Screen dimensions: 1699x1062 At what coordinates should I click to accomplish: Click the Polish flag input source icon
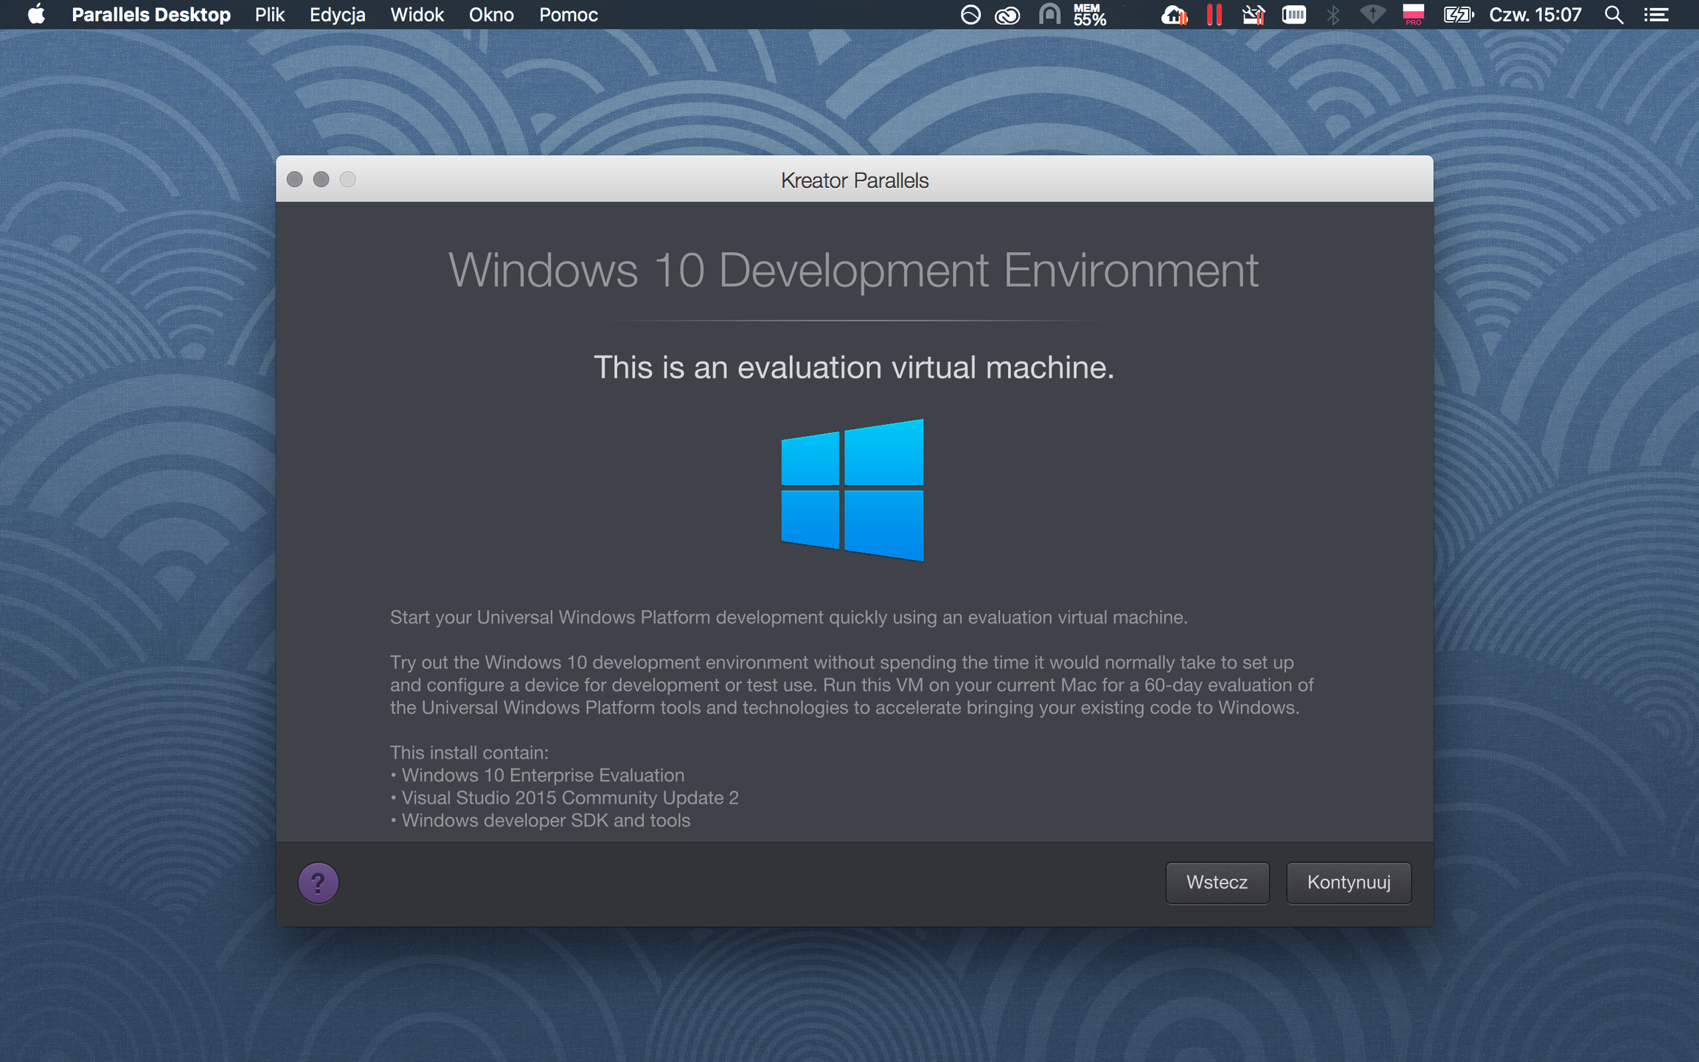click(1413, 15)
